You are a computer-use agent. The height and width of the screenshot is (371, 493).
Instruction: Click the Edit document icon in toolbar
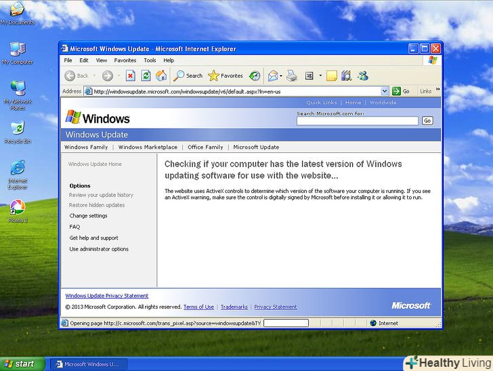pos(309,76)
